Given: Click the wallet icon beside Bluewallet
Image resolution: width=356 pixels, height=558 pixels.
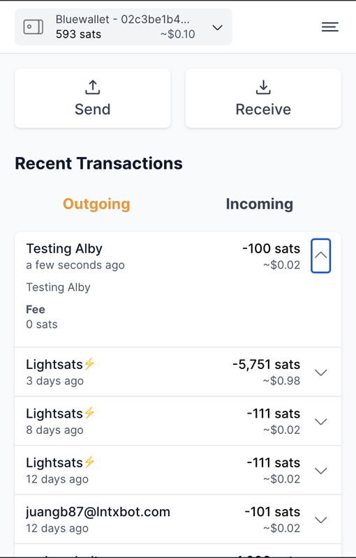Looking at the screenshot, I should click(x=34, y=27).
